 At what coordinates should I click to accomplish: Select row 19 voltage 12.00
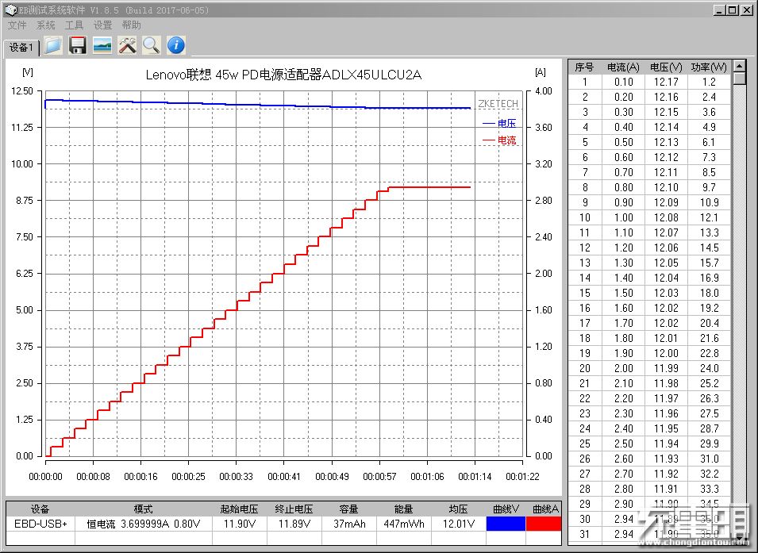point(666,353)
